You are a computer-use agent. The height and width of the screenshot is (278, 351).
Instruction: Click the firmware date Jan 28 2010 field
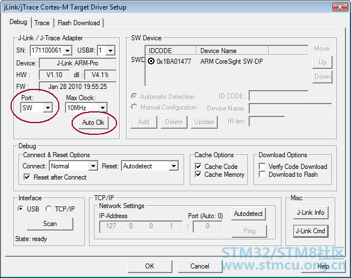click(77, 87)
